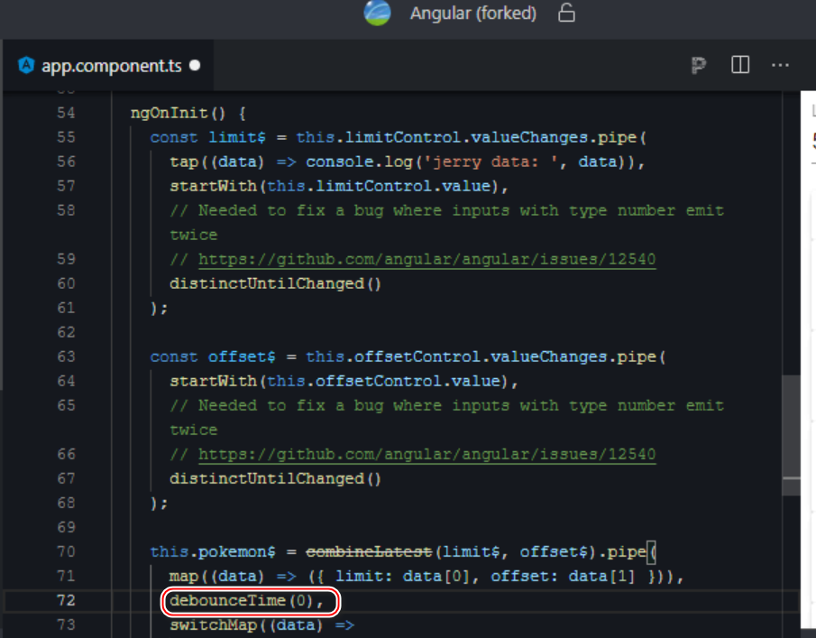This screenshot has height=638, width=816.
Task: Click distinctUntilChanged() on line 67
Action: click(275, 478)
